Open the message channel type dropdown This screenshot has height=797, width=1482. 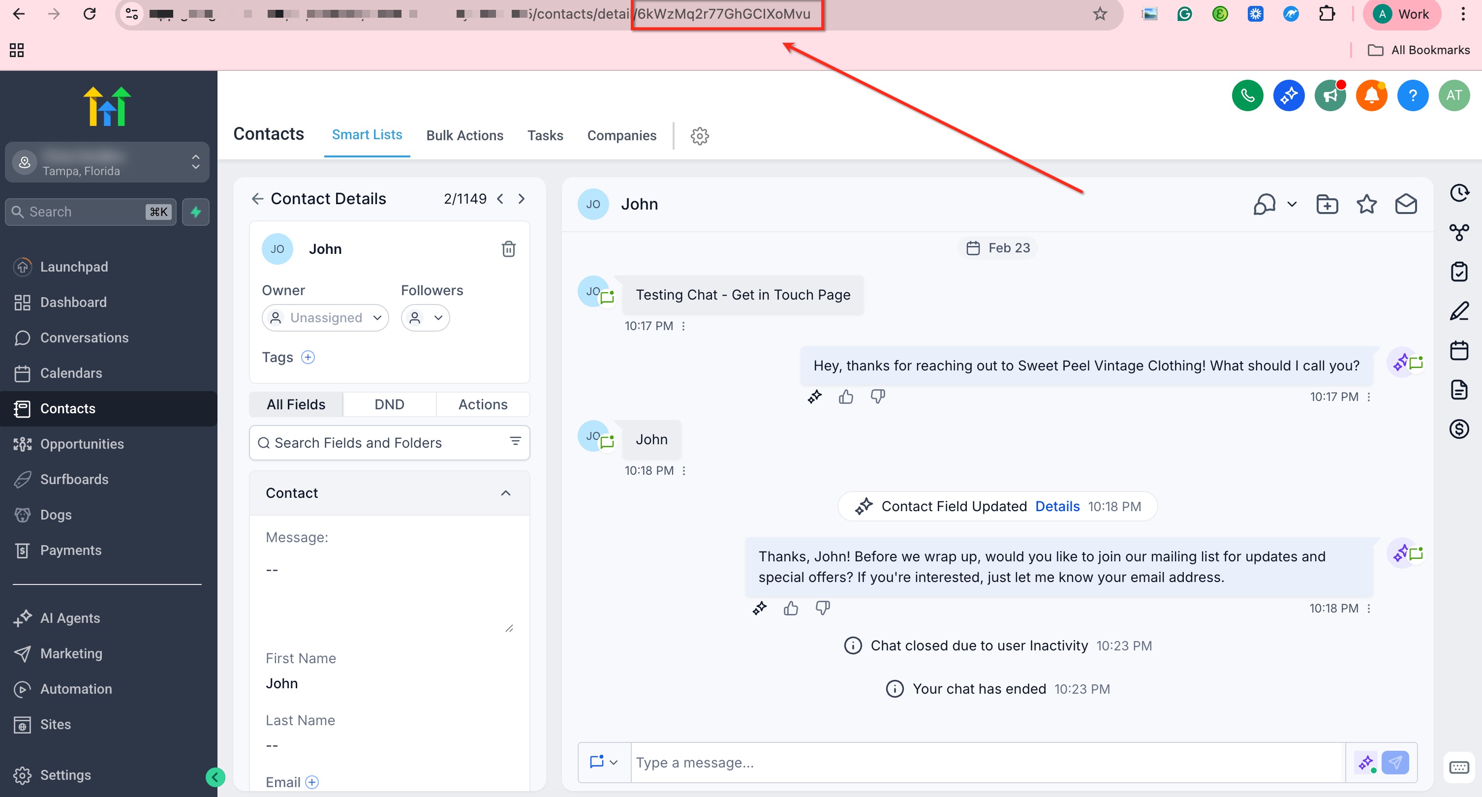click(604, 762)
